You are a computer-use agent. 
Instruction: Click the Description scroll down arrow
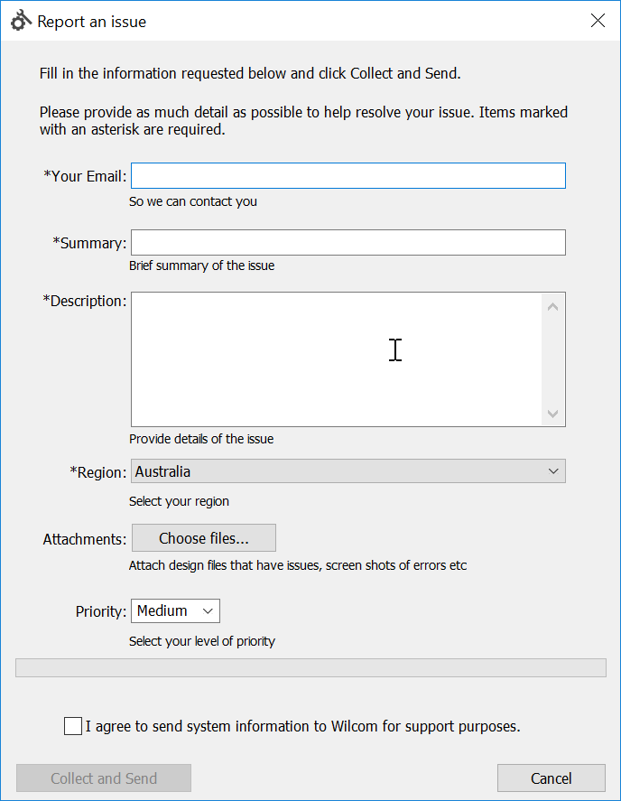pyautogui.click(x=552, y=414)
